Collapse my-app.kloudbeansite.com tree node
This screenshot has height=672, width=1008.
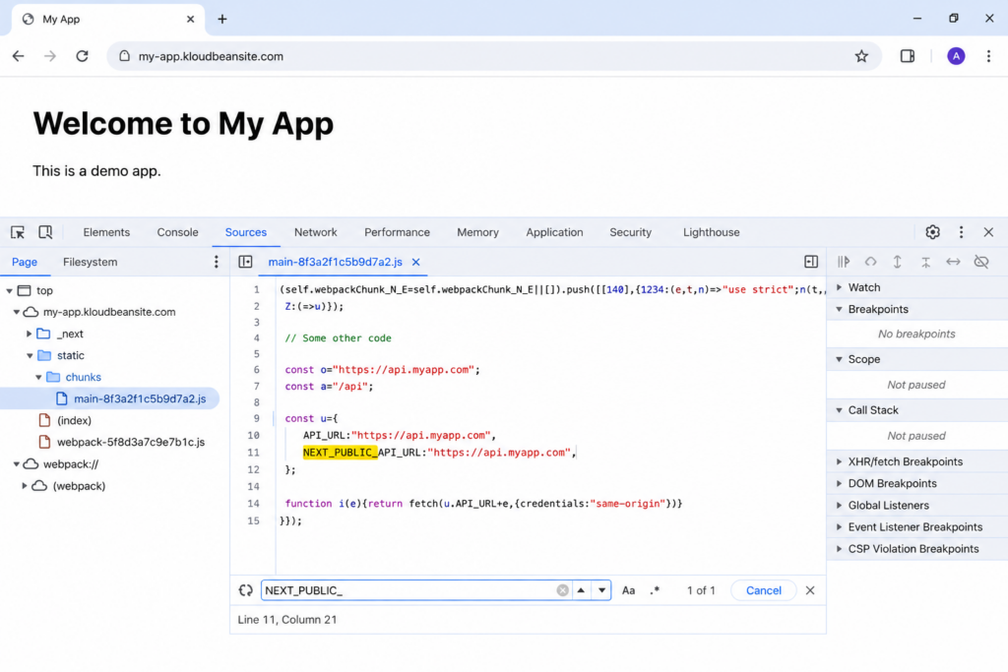16,312
